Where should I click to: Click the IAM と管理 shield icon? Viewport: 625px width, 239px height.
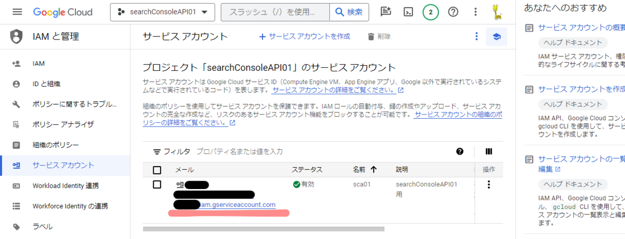(17, 36)
